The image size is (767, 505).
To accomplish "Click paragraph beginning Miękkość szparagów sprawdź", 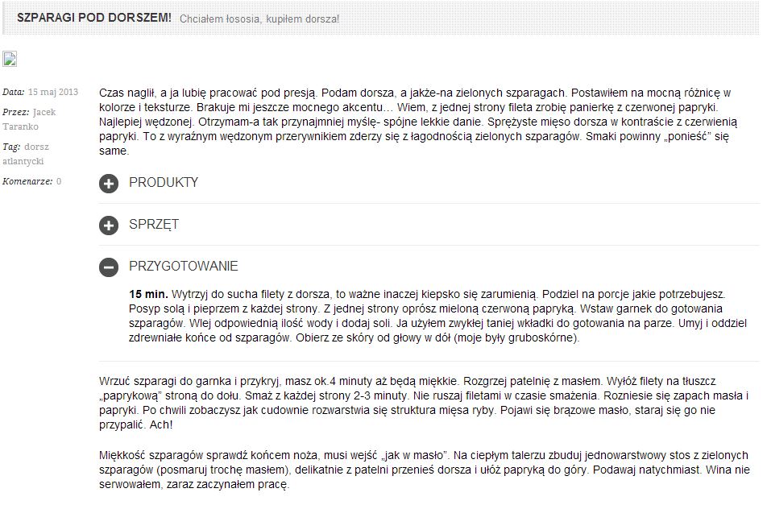I will [x=424, y=470].
